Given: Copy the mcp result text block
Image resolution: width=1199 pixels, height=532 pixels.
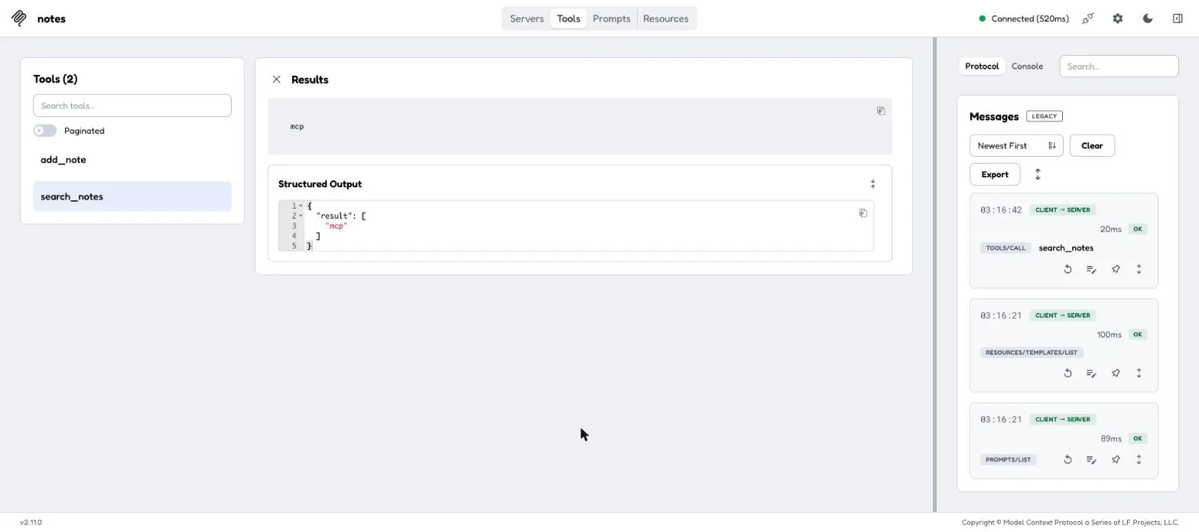Looking at the screenshot, I should click(x=881, y=111).
